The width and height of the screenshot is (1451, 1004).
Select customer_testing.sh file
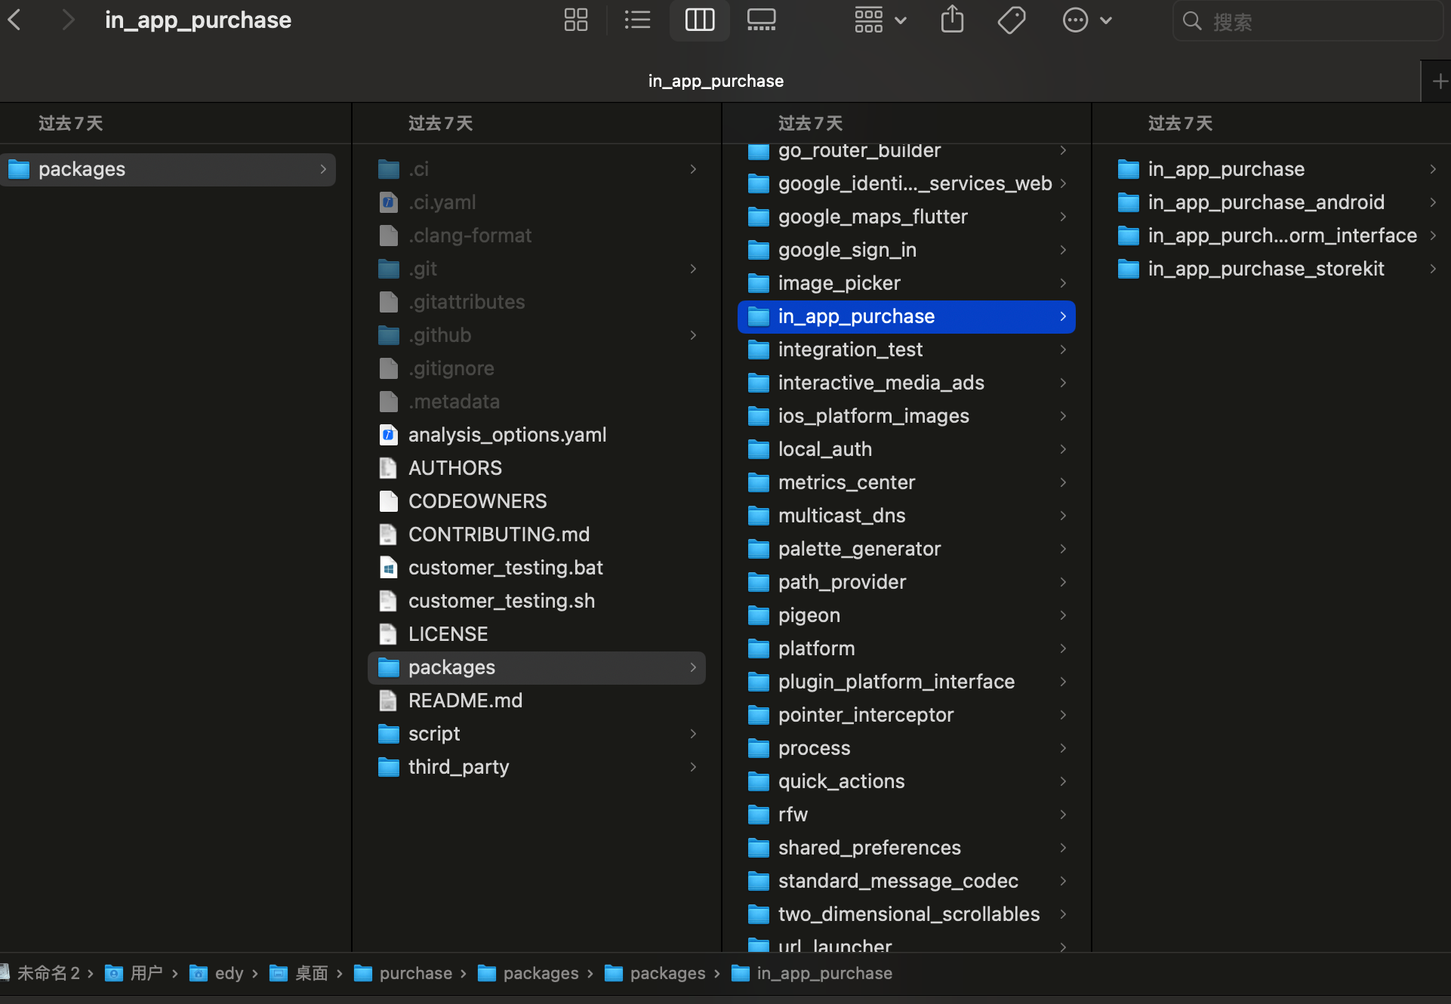pyautogui.click(x=537, y=601)
